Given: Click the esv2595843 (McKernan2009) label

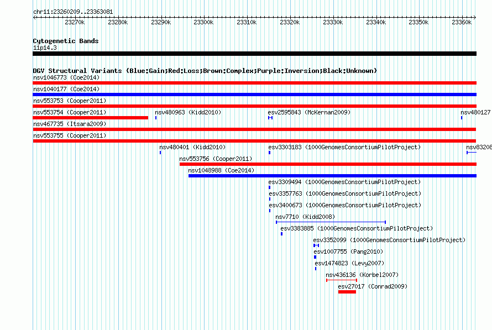Looking at the screenshot, I should (309, 112).
